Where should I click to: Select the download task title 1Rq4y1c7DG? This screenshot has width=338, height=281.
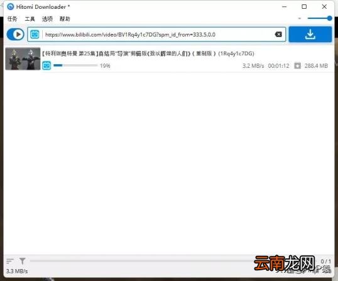pyautogui.click(x=148, y=53)
